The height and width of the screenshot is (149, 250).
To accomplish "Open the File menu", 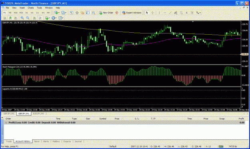I will [x=7, y=8].
